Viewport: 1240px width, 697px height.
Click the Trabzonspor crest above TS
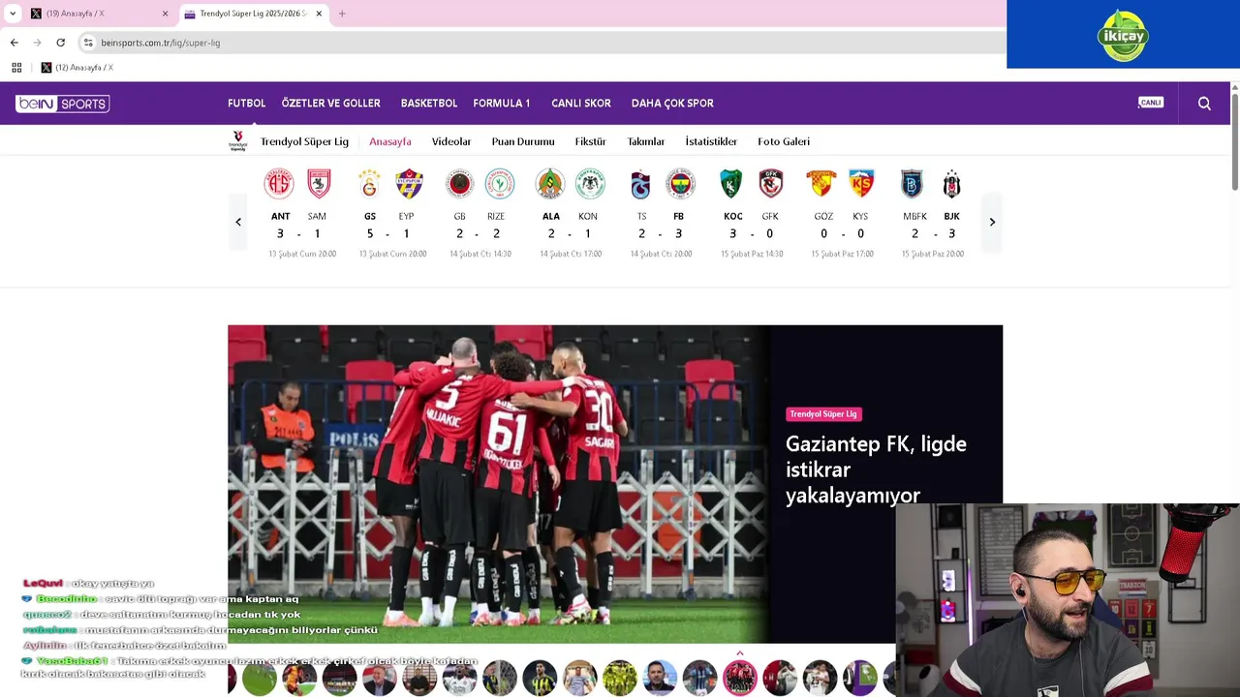click(640, 184)
